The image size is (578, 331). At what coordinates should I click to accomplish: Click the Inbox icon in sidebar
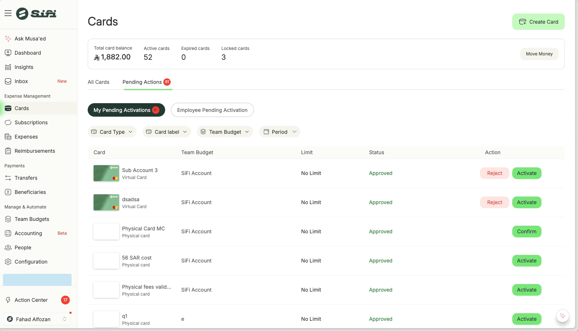[8, 81]
